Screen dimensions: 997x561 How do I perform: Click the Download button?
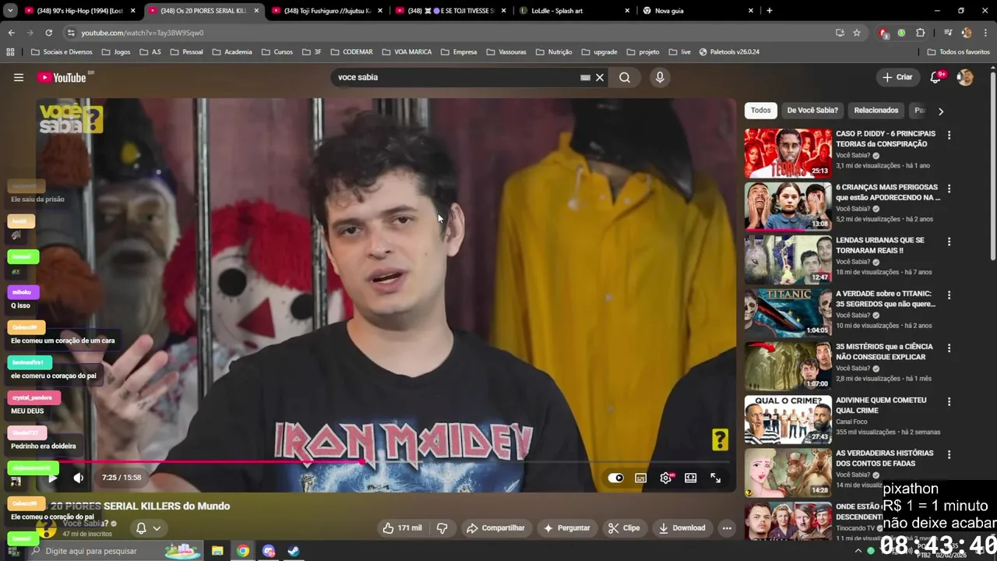pos(682,527)
